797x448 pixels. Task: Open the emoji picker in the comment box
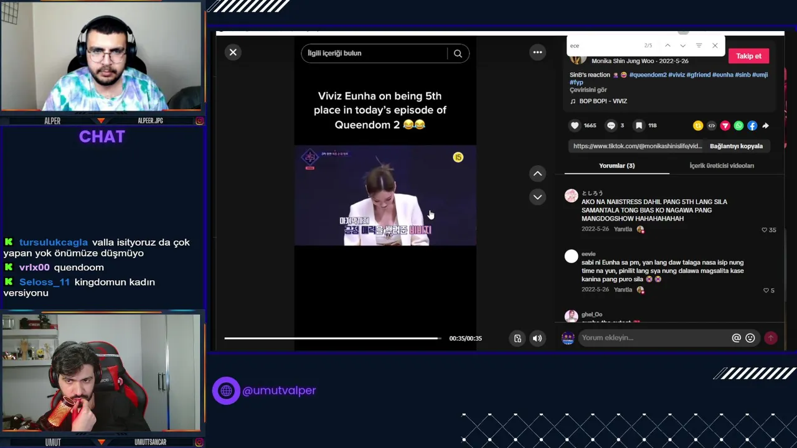750,338
